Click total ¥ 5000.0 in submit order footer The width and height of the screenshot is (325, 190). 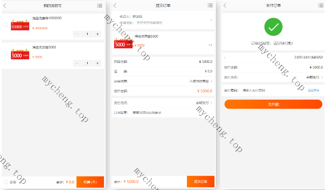[131, 182]
